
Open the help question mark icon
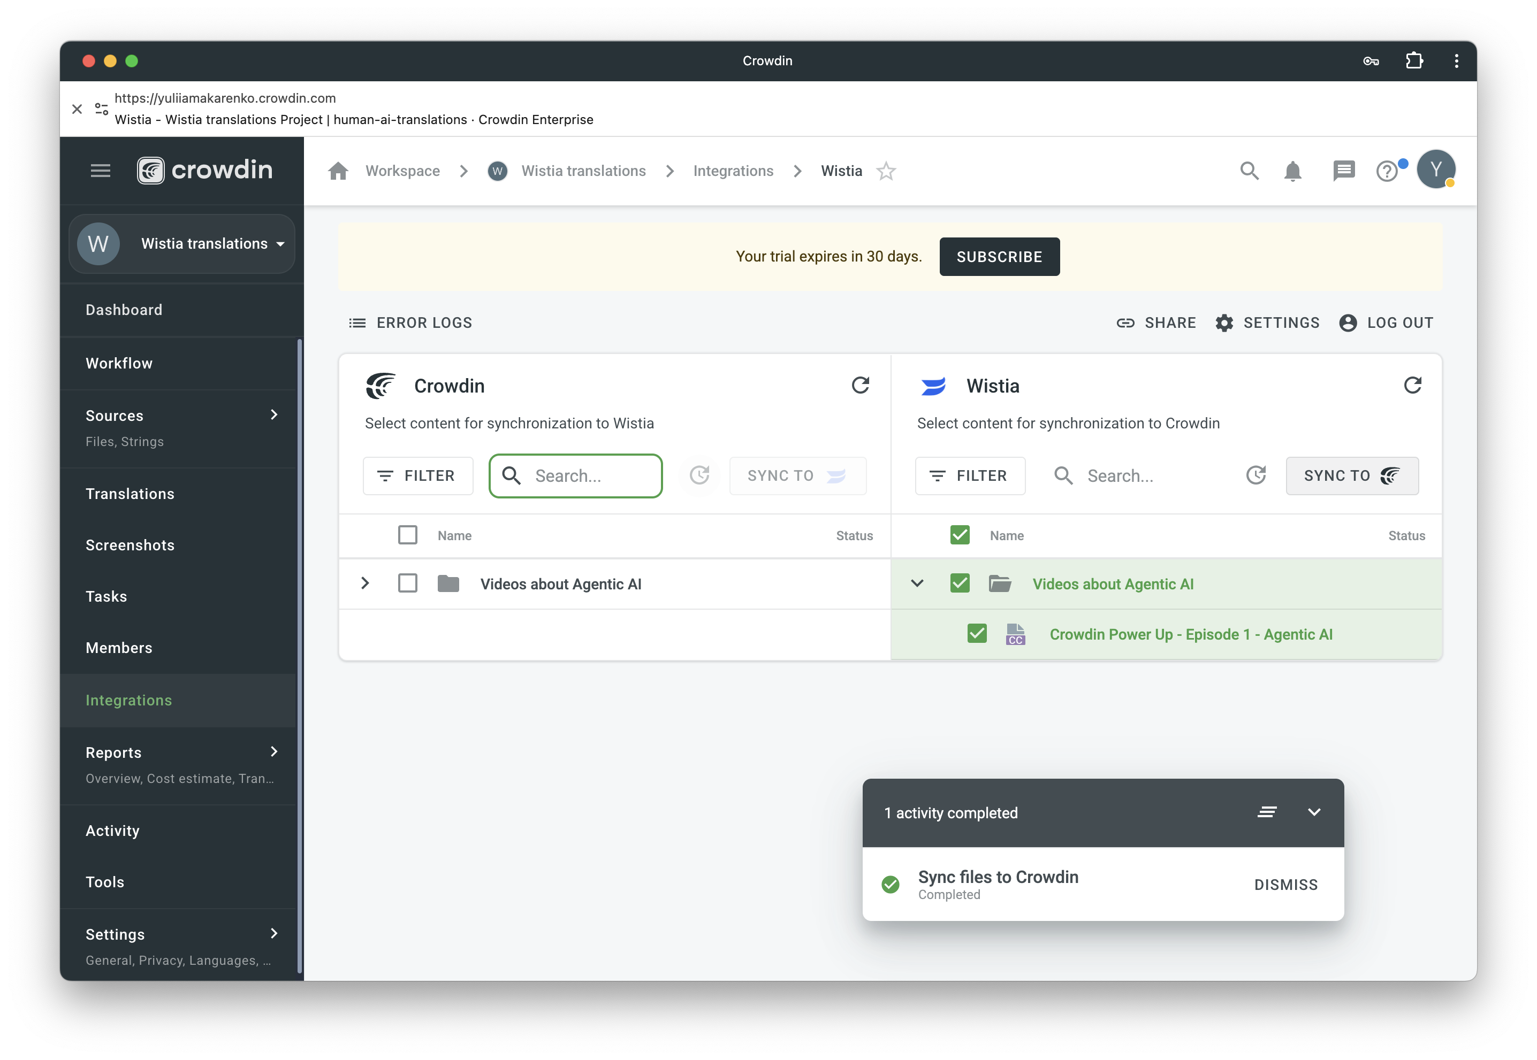tap(1387, 171)
